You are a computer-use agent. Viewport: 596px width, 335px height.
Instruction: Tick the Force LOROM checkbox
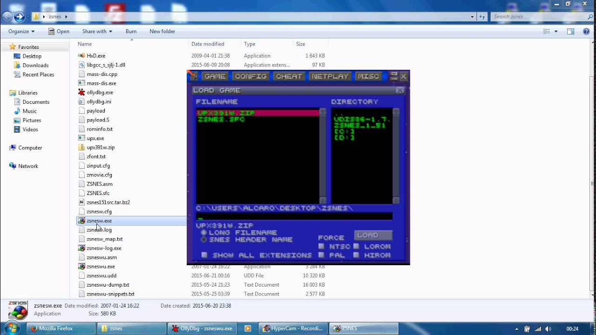tap(356, 246)
